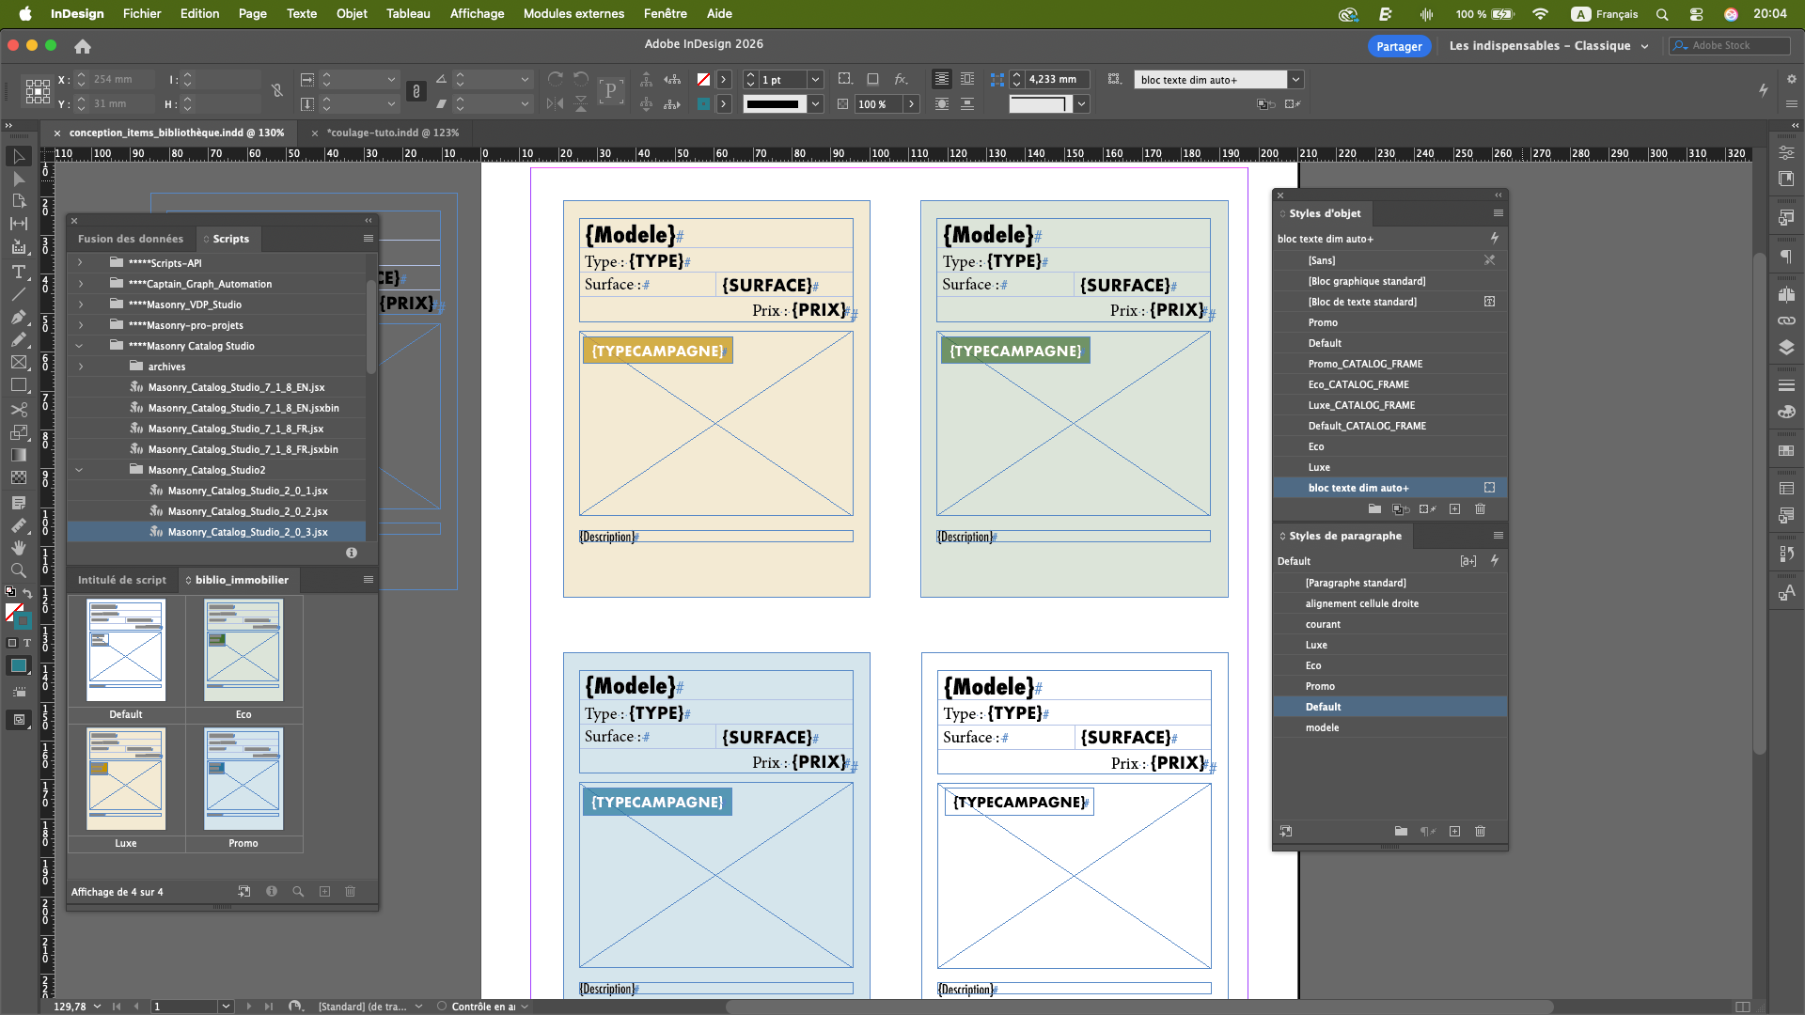
Task: Open the Tableau menu
Action: [x=407, y=13]
